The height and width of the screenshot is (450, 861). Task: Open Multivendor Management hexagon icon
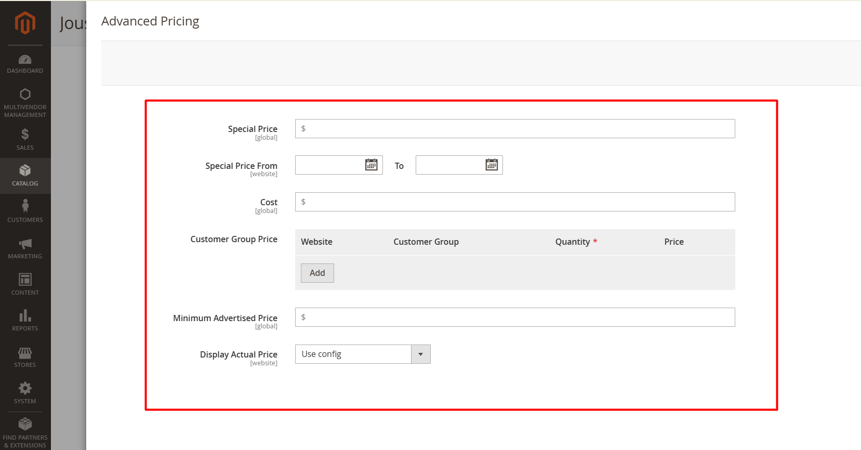pyautogui.click(x=25, y=94)
